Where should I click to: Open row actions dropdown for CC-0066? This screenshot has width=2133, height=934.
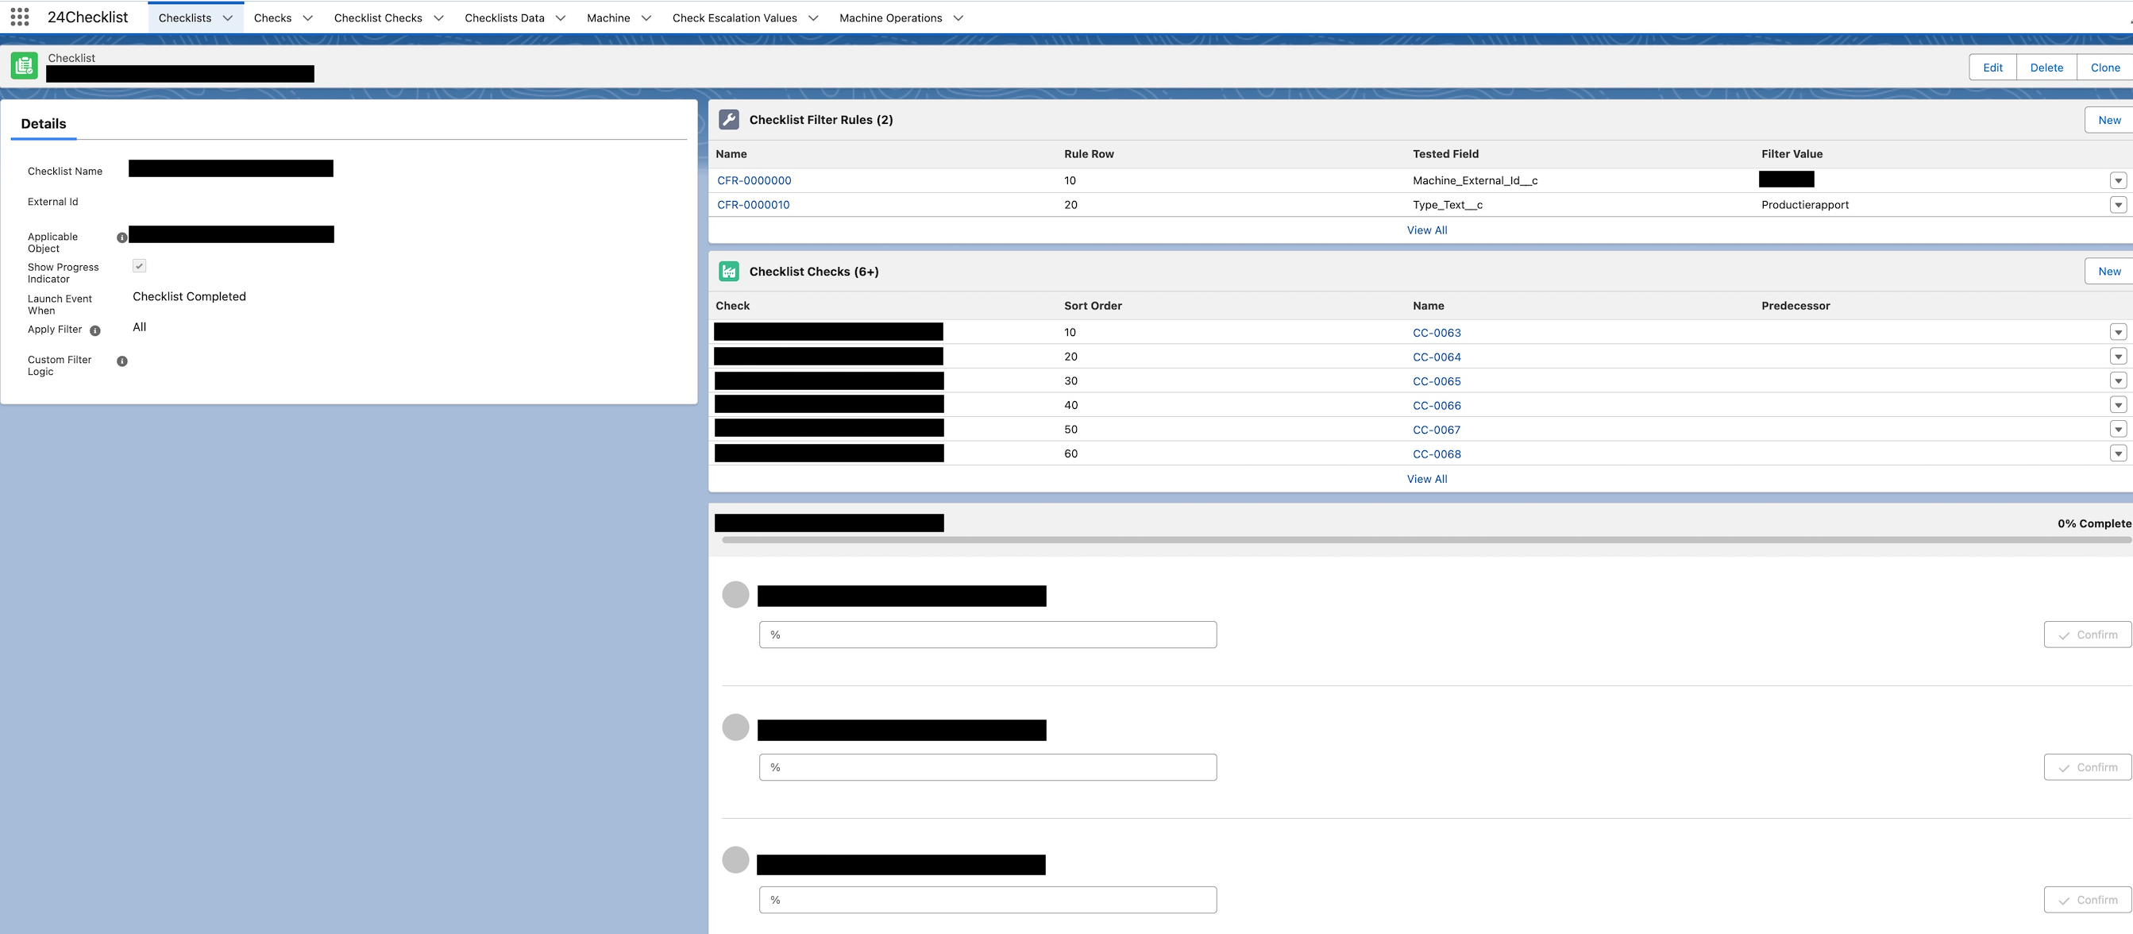click(x=2117, y=405)
